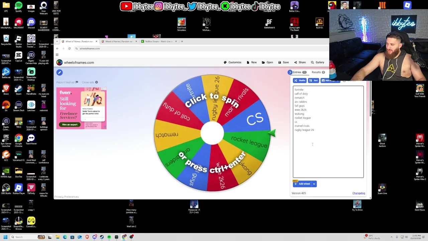Click Hire an expert in Fiverr ad

(70, 125)
